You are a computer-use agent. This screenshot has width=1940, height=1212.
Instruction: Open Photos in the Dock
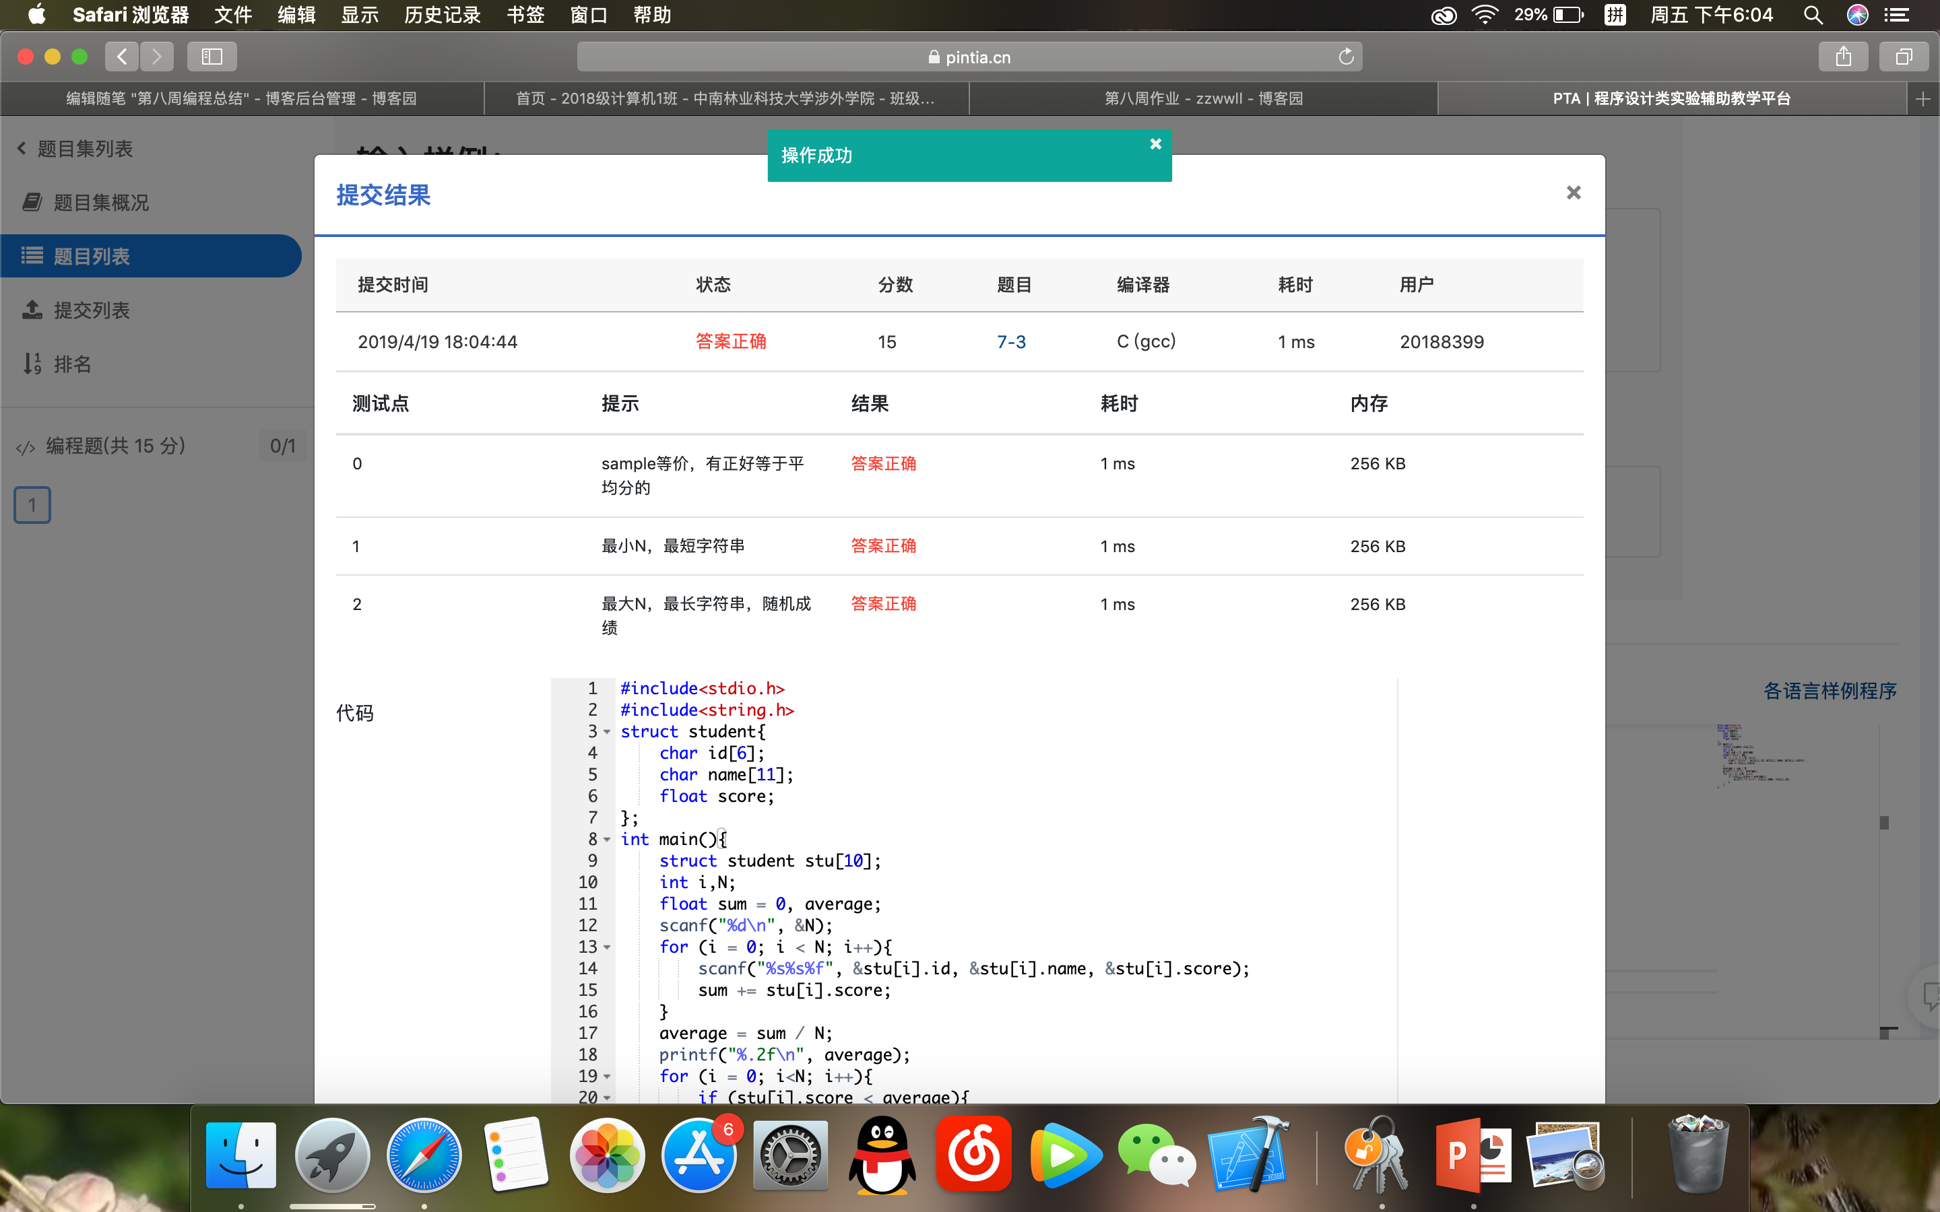pyautogui.click(x=607, y=1156)
